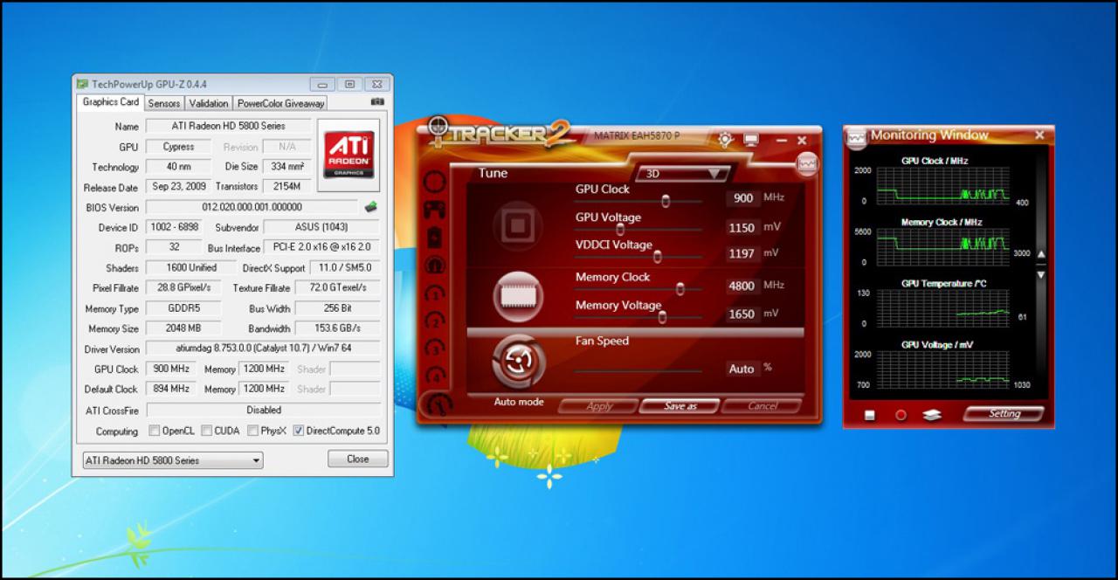1118x580 pixels.
Task: Click the stop square icon in Monitoring Window
Action: click(x=869, y=415)
